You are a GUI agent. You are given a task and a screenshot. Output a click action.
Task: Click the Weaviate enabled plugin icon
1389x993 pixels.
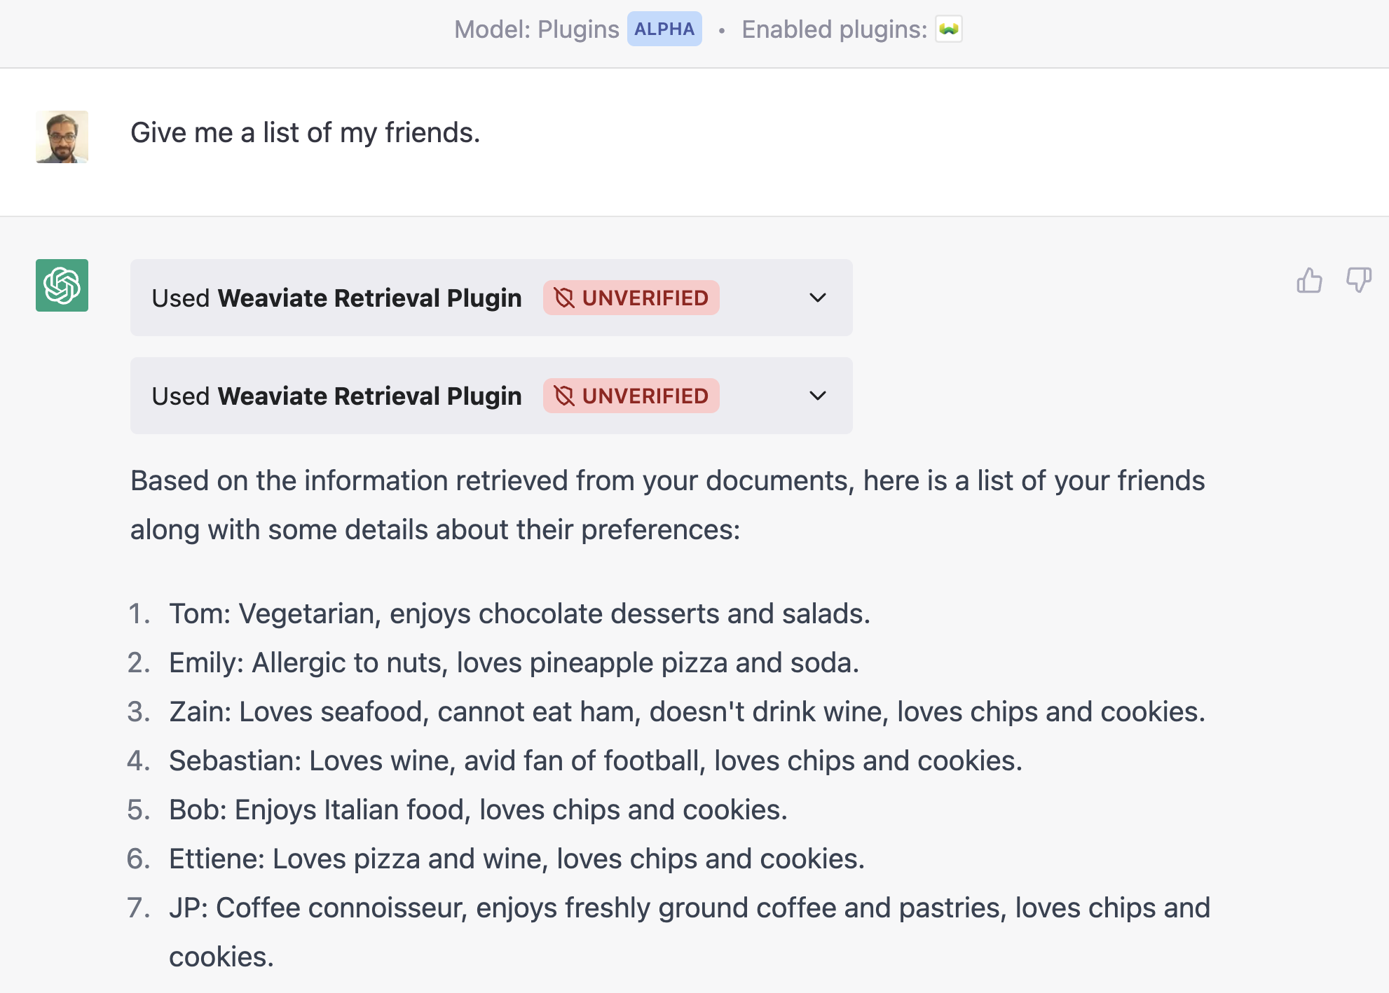(948, 29)
